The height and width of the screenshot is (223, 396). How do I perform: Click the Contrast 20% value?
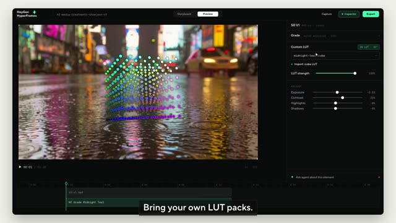tap(372, 98)
